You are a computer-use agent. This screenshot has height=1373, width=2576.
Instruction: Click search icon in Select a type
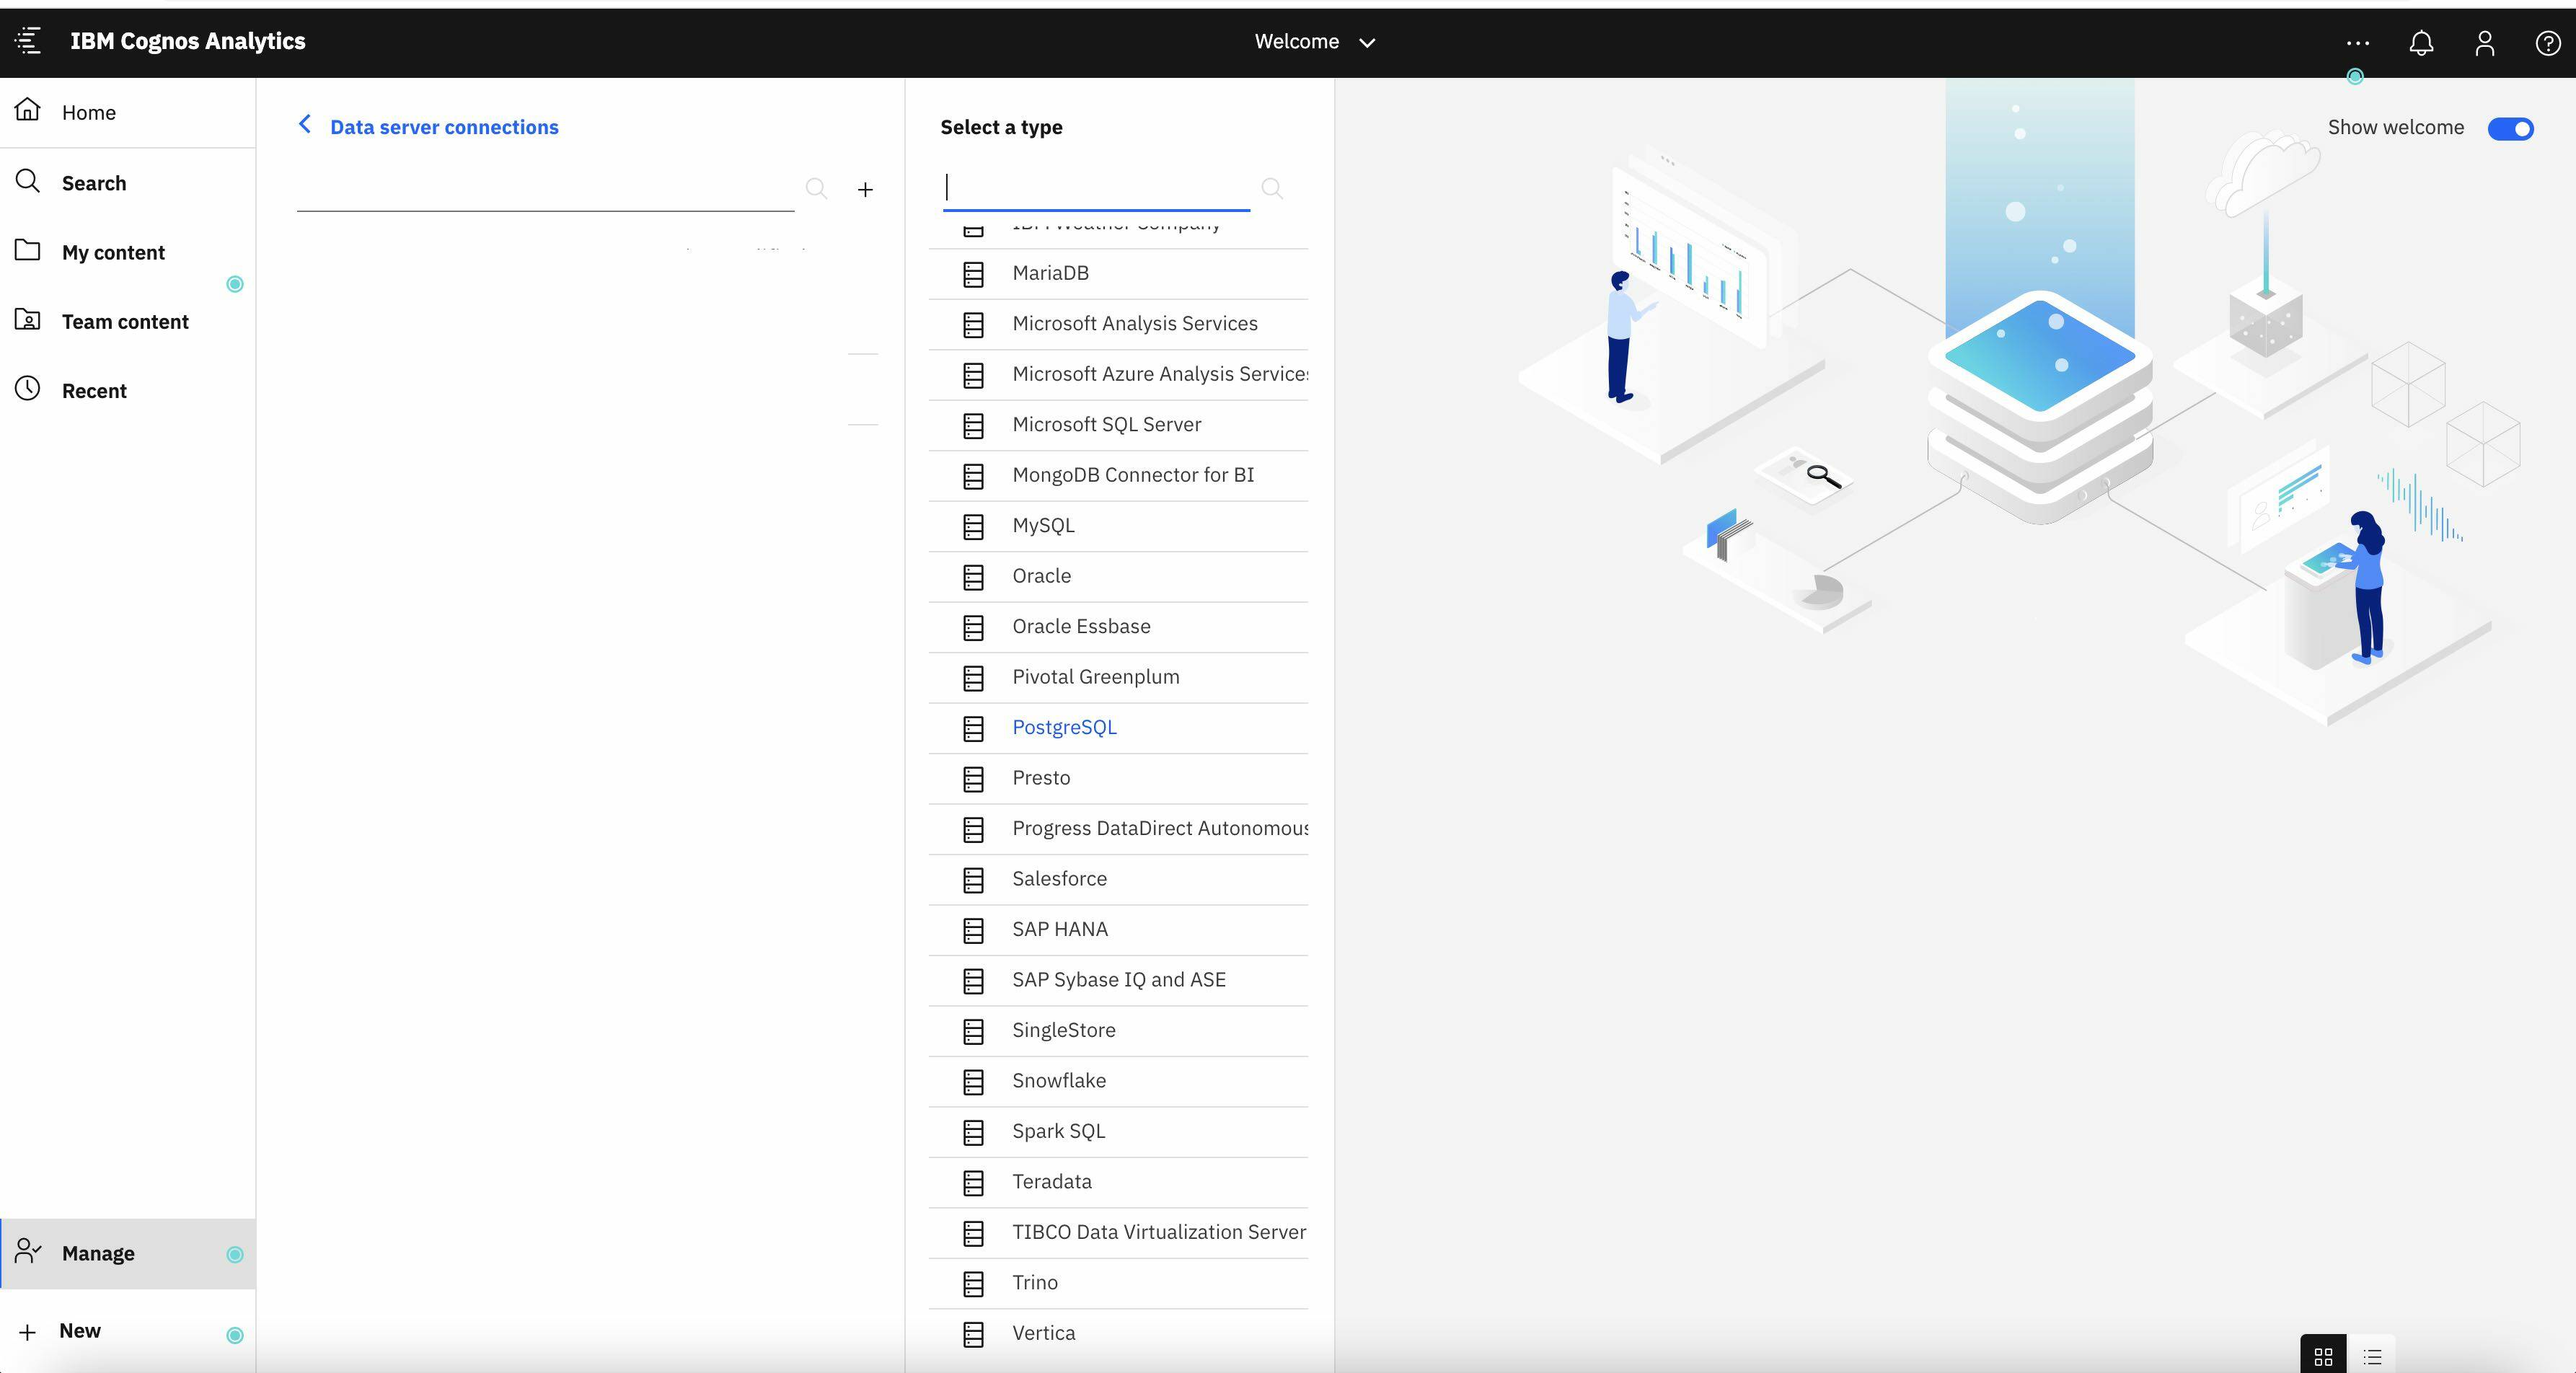[x=1271, y=188]
